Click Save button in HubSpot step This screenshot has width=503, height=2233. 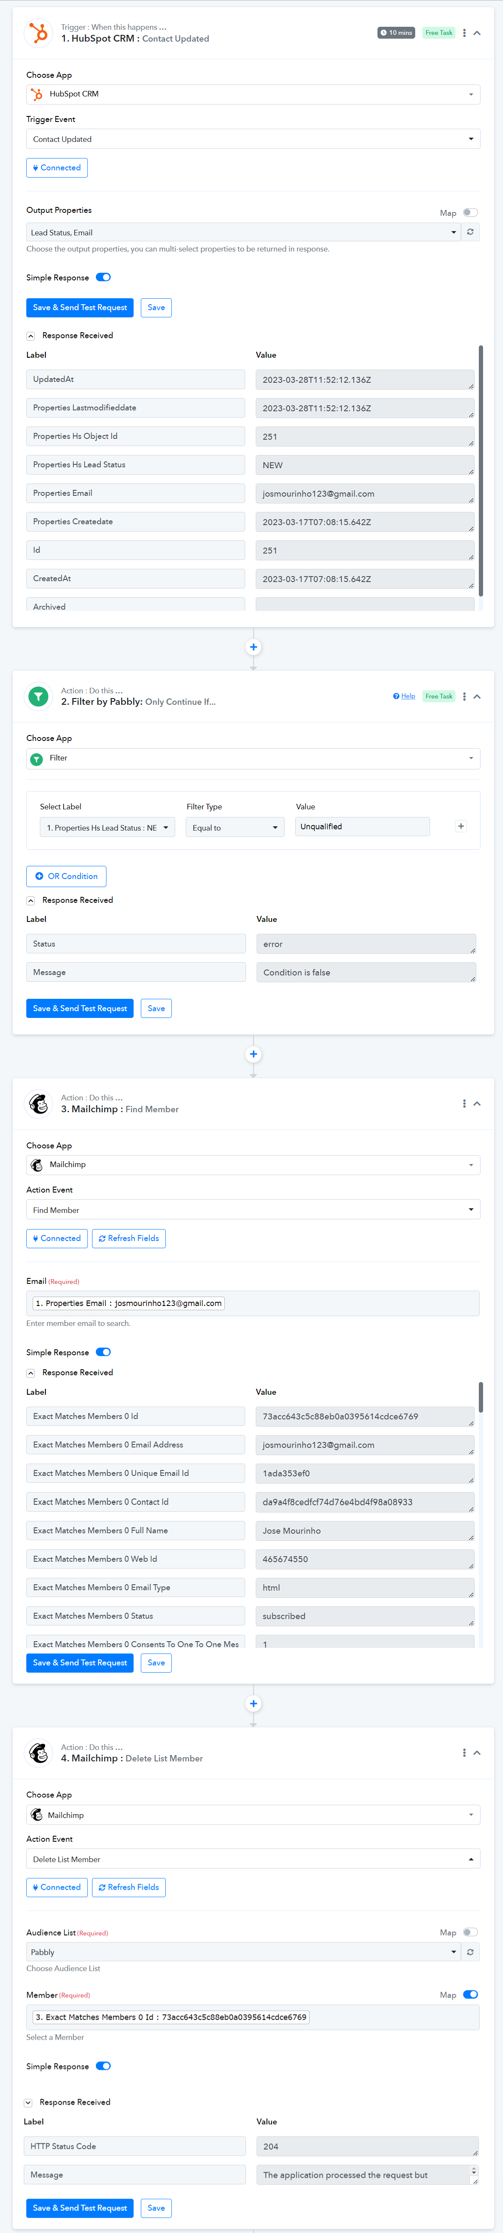(x=156, y=308)
